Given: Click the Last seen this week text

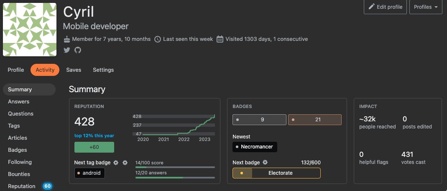Looking at the screenshot, I should (188, 39).
